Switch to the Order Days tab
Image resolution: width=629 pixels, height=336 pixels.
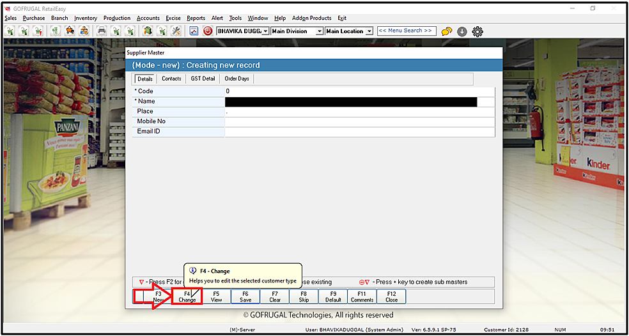(x=237, y=79)
